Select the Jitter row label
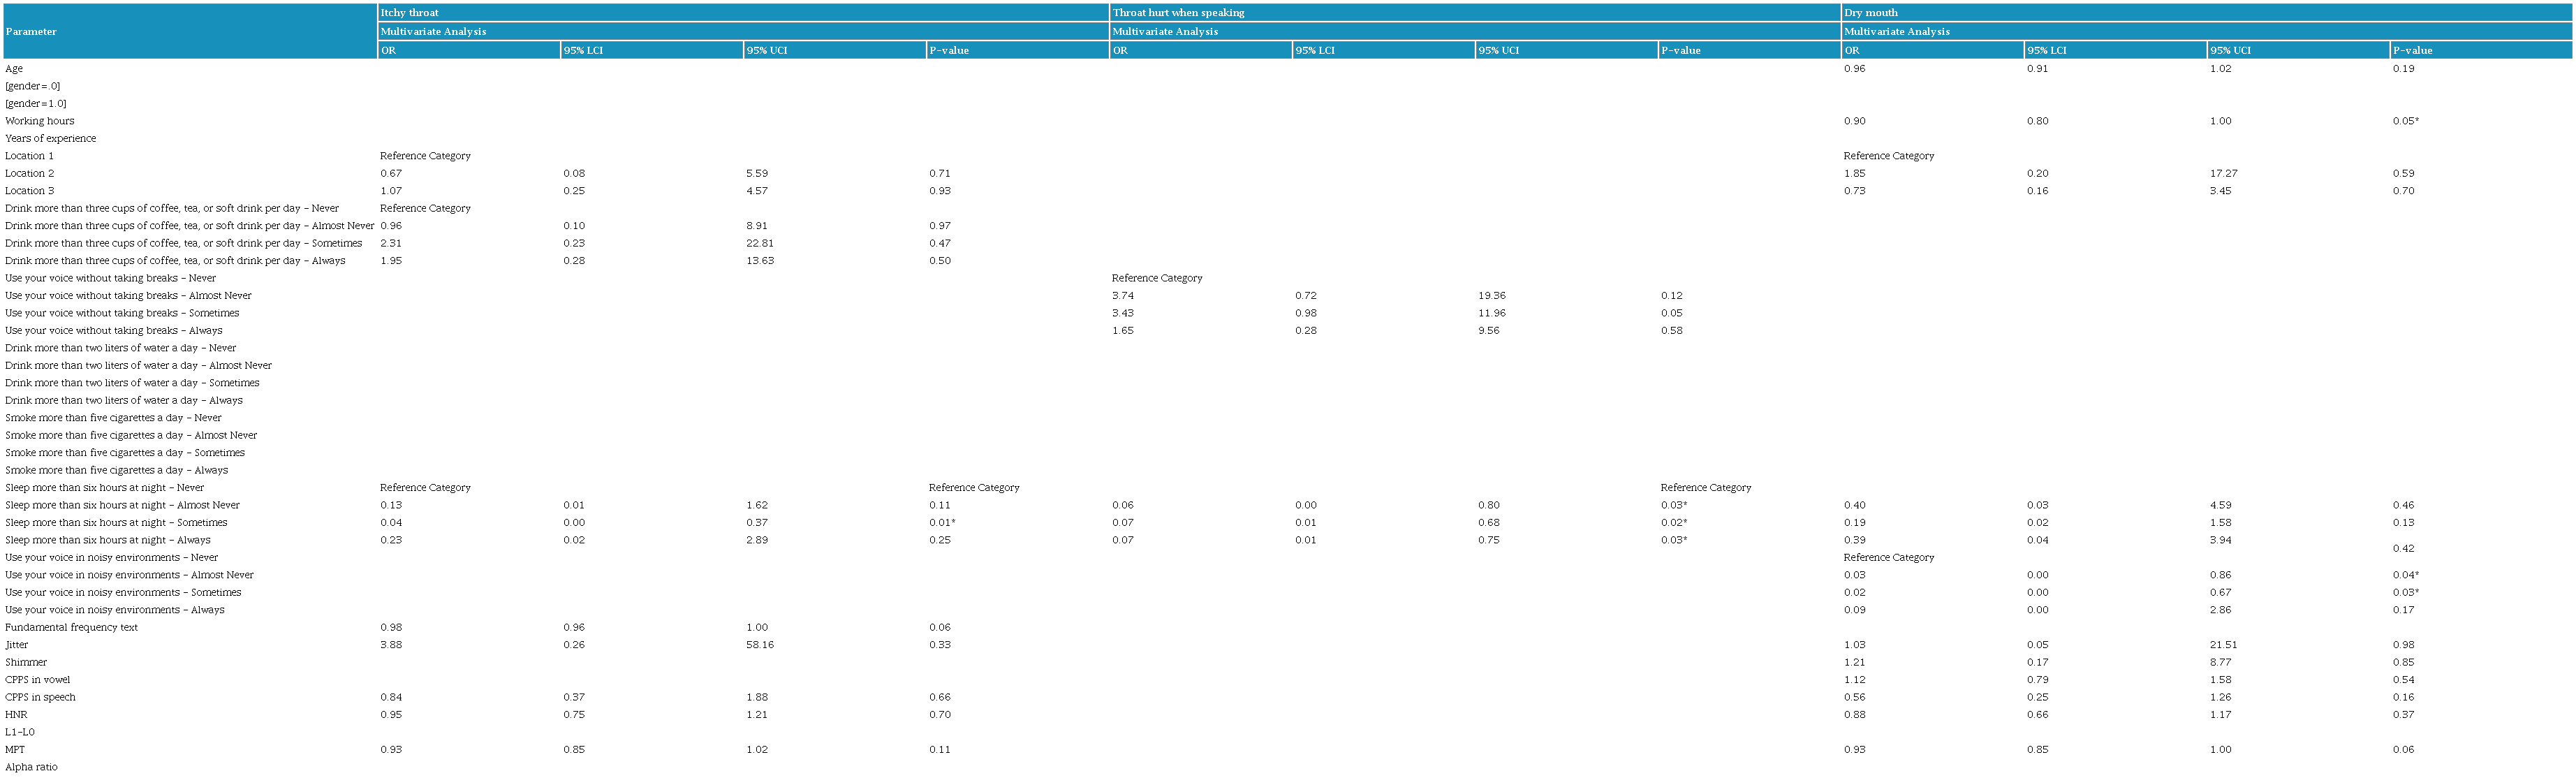The width and height of the screenshot is (2576, 778). tap(17, 645)
